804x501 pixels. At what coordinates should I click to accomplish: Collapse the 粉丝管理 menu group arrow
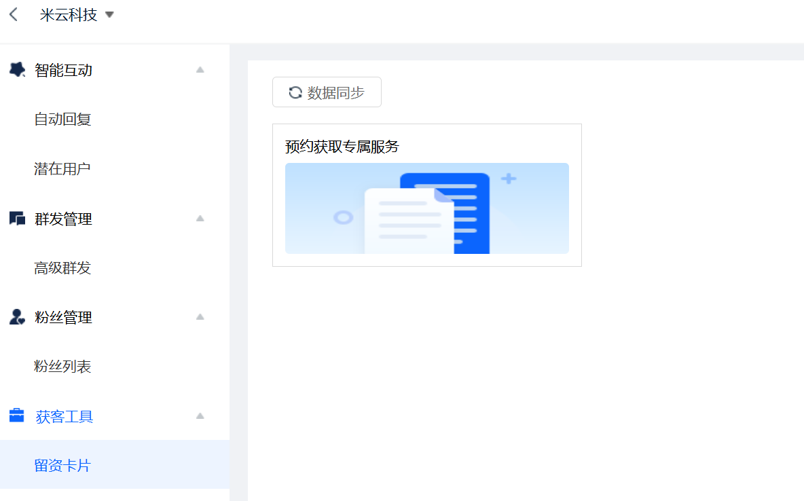200,317
